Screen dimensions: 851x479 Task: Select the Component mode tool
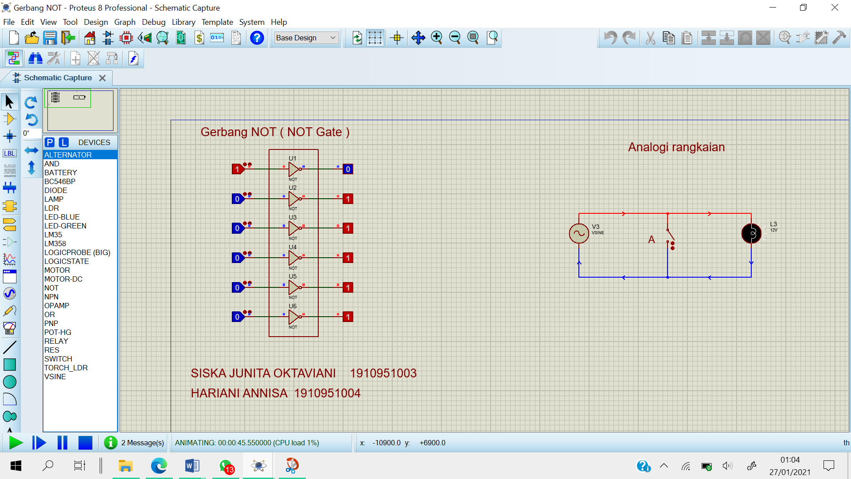9,119
